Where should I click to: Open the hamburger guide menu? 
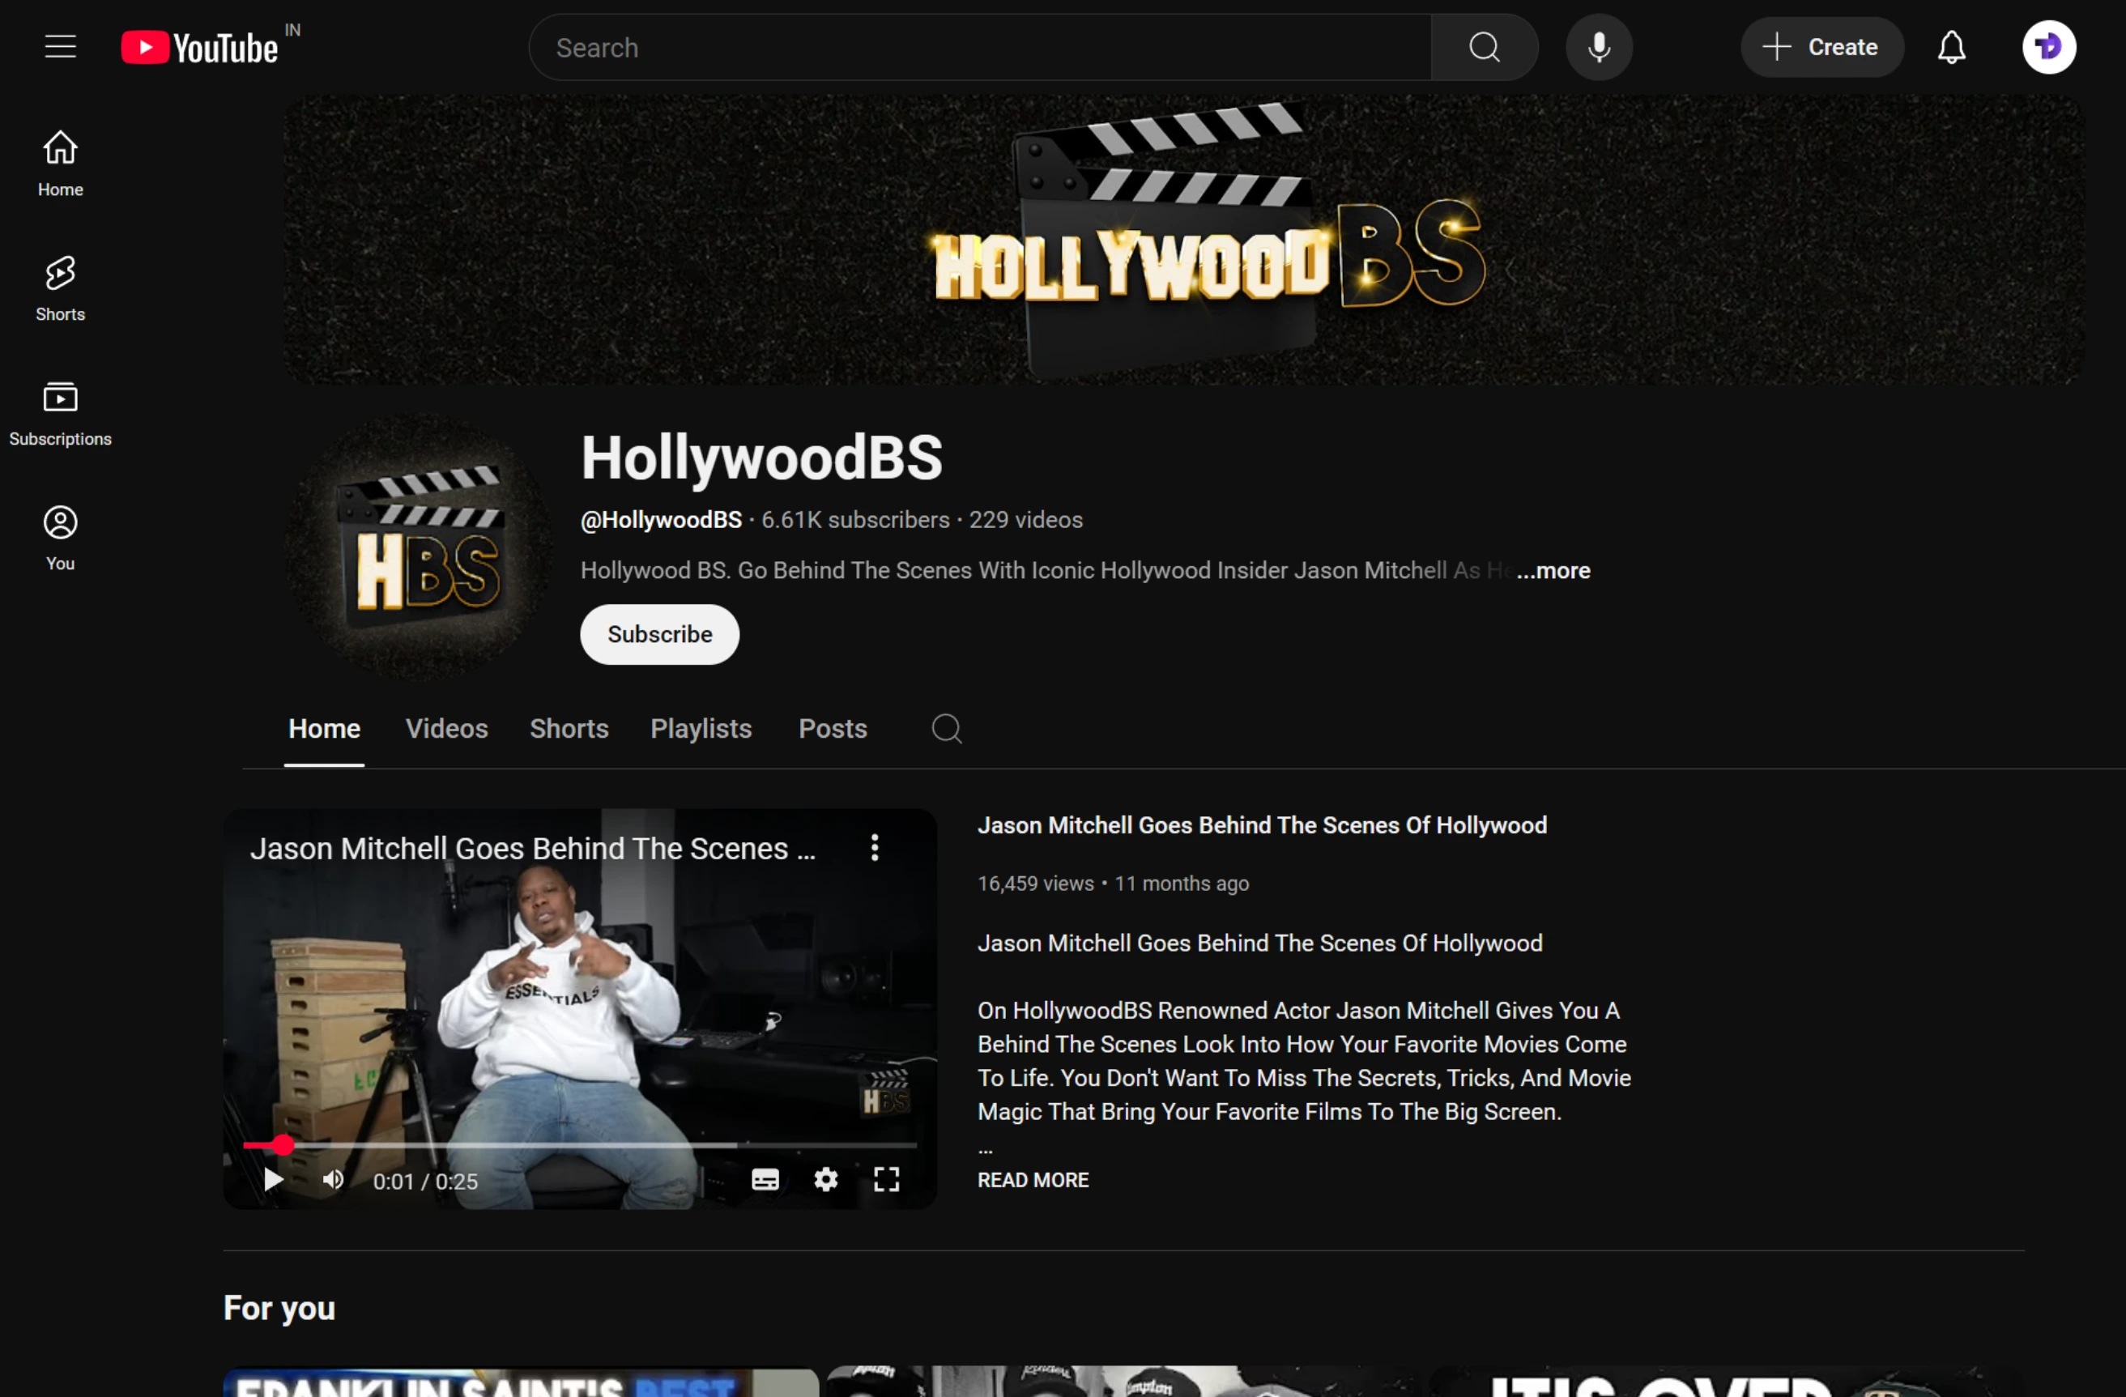tap(60, 46)
